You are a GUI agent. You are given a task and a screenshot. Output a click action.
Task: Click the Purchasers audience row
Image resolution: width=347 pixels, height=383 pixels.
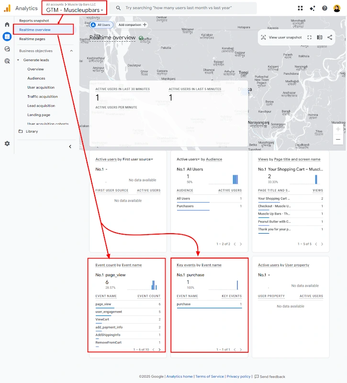pyautogui.click(x=209, y=206)
